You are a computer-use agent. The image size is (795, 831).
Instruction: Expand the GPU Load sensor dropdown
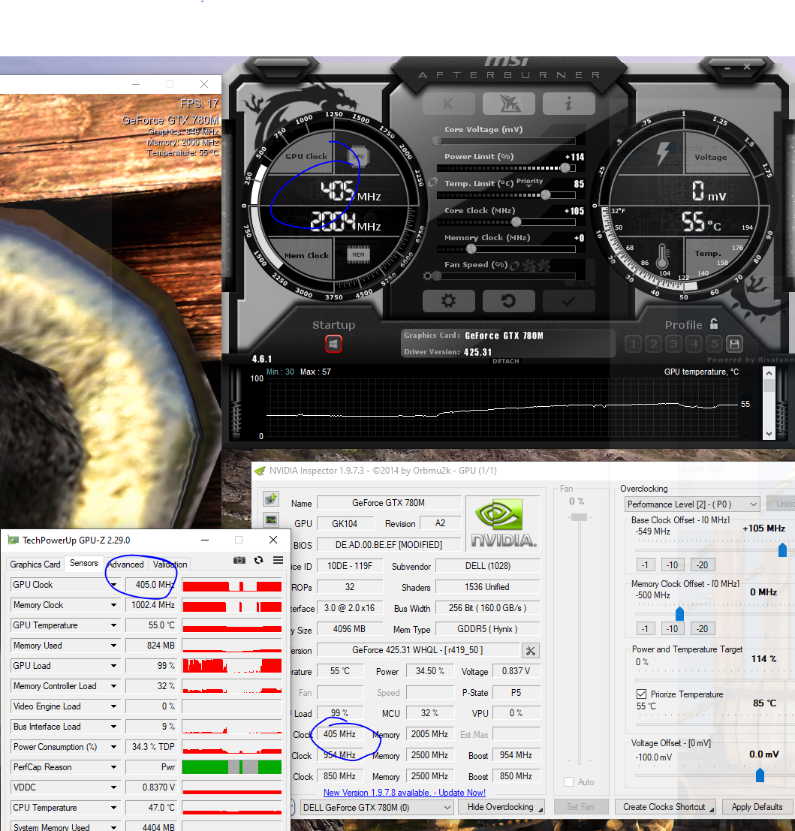point(113,666)
